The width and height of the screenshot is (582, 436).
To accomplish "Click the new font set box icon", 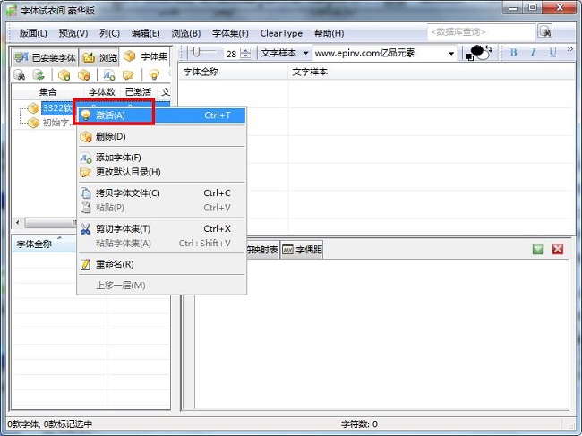I will (x=64, y=75).
